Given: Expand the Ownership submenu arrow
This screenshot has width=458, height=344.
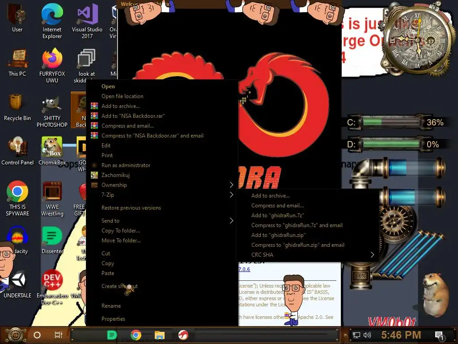Looking at the screenshot, I should (x=231, y=185).
